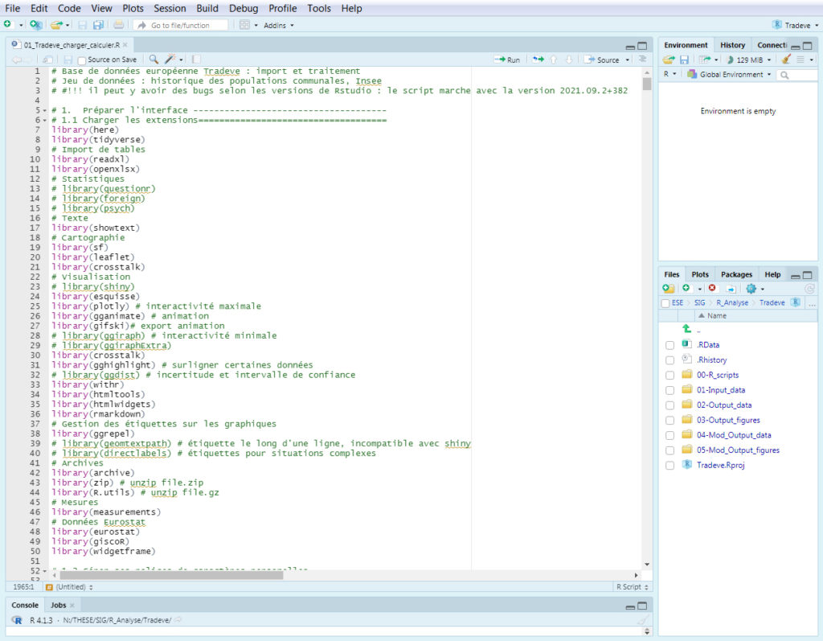Open the Session menu

170,8
